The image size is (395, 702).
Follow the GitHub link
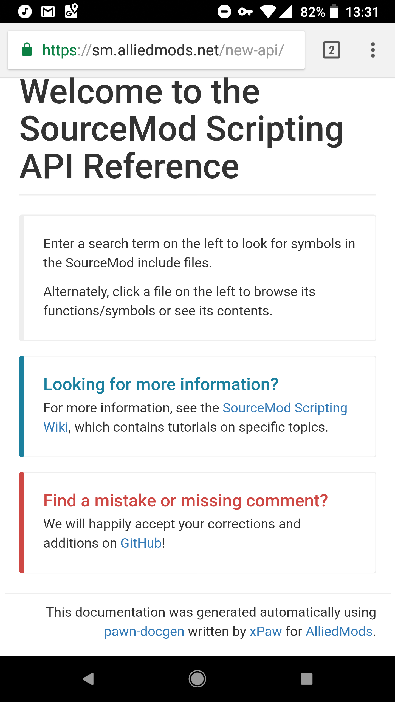(x=141, y=543)
